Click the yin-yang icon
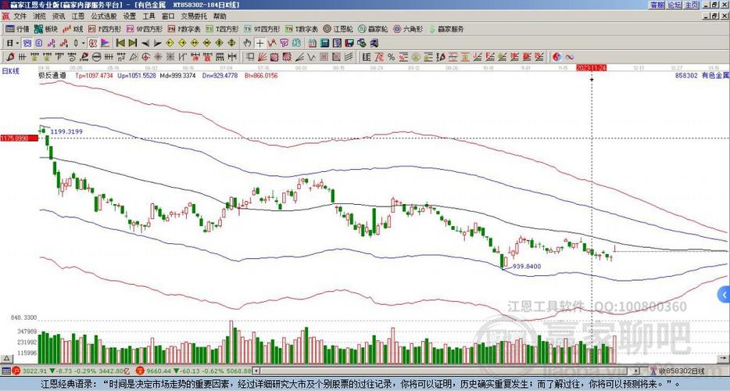This screenshot has width=730, height=391. [x=556, y=57]
